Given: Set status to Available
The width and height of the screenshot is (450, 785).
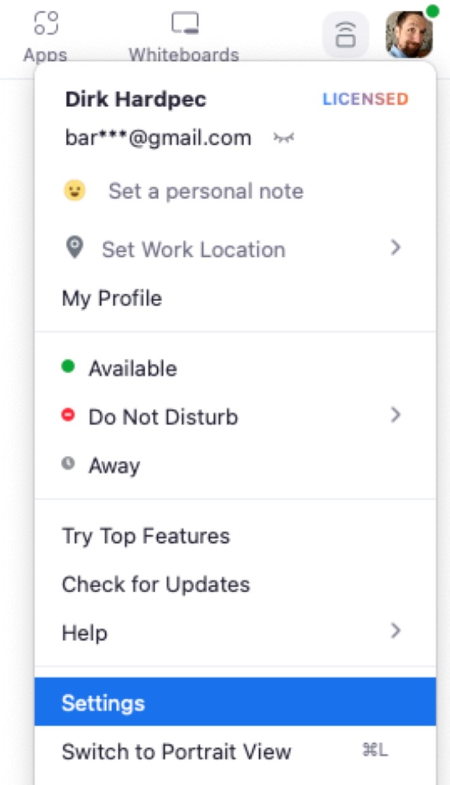Looking at the screenshot, I should tap(131, 368).
